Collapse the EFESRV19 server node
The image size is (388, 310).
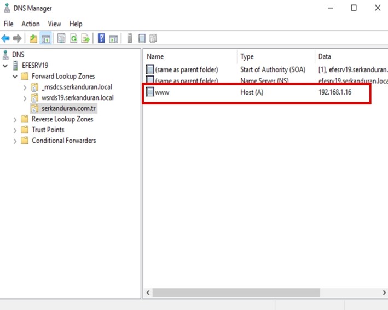point(5,66)
